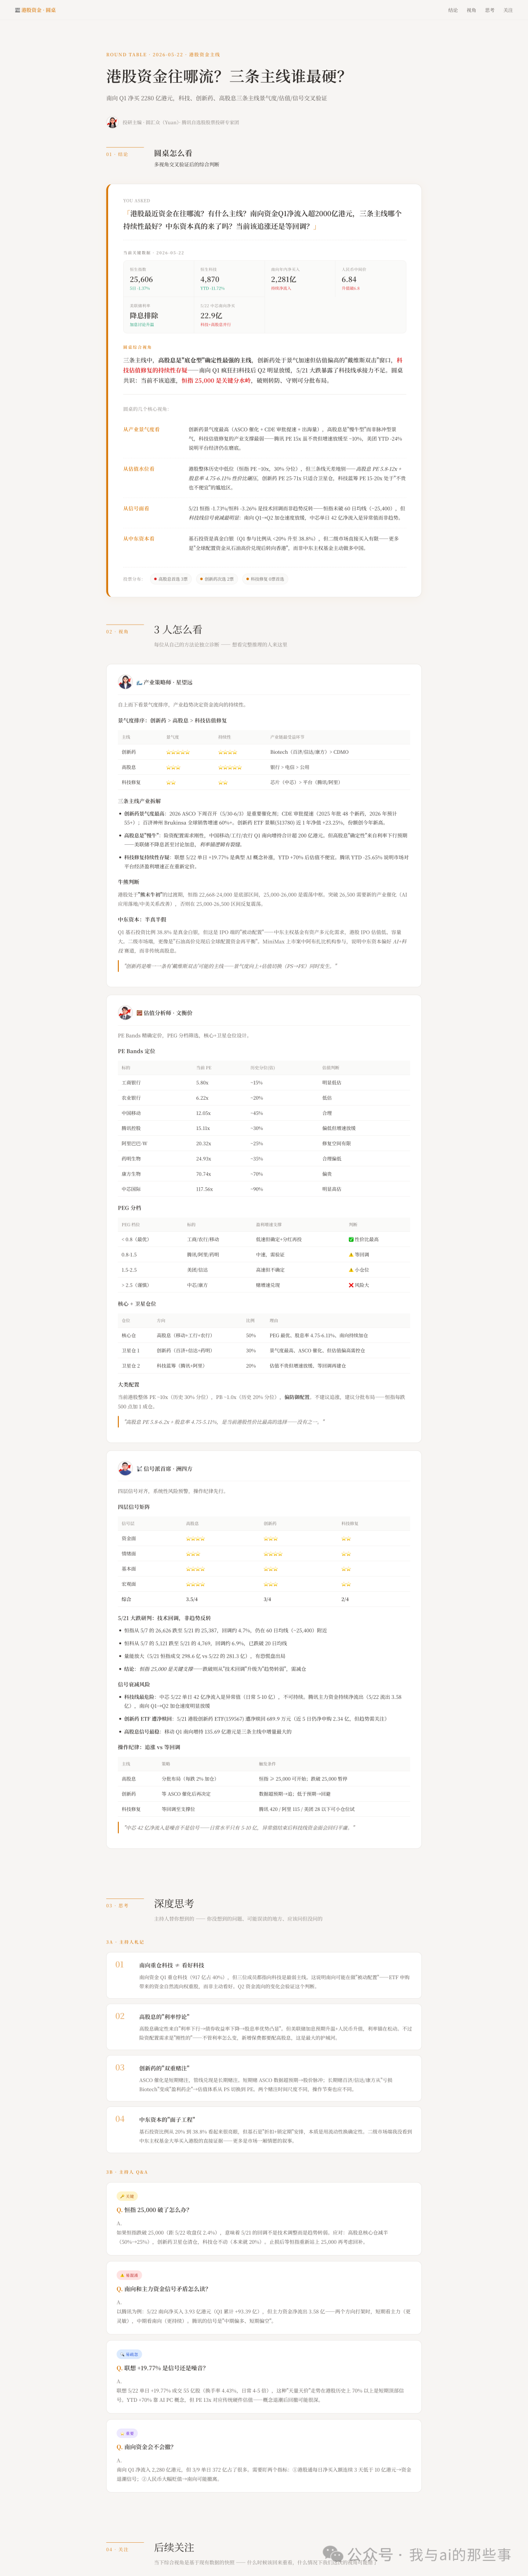Click the 港股资金·圆桌 site logo

pos(35,10)
